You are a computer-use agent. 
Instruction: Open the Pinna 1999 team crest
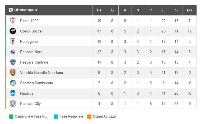click(x=13, y=21)
